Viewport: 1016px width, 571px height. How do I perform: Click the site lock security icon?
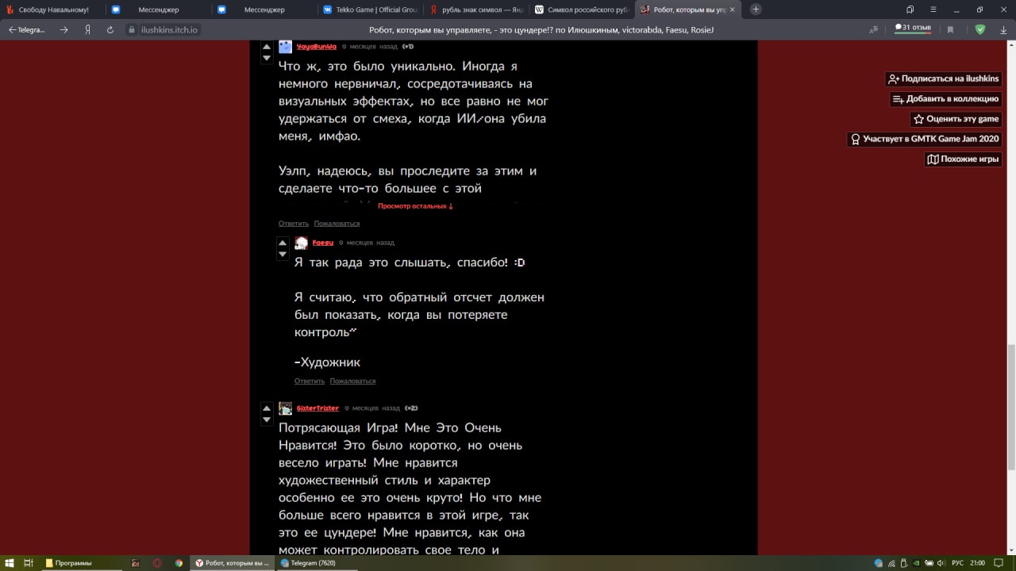[x=133, y=29]
